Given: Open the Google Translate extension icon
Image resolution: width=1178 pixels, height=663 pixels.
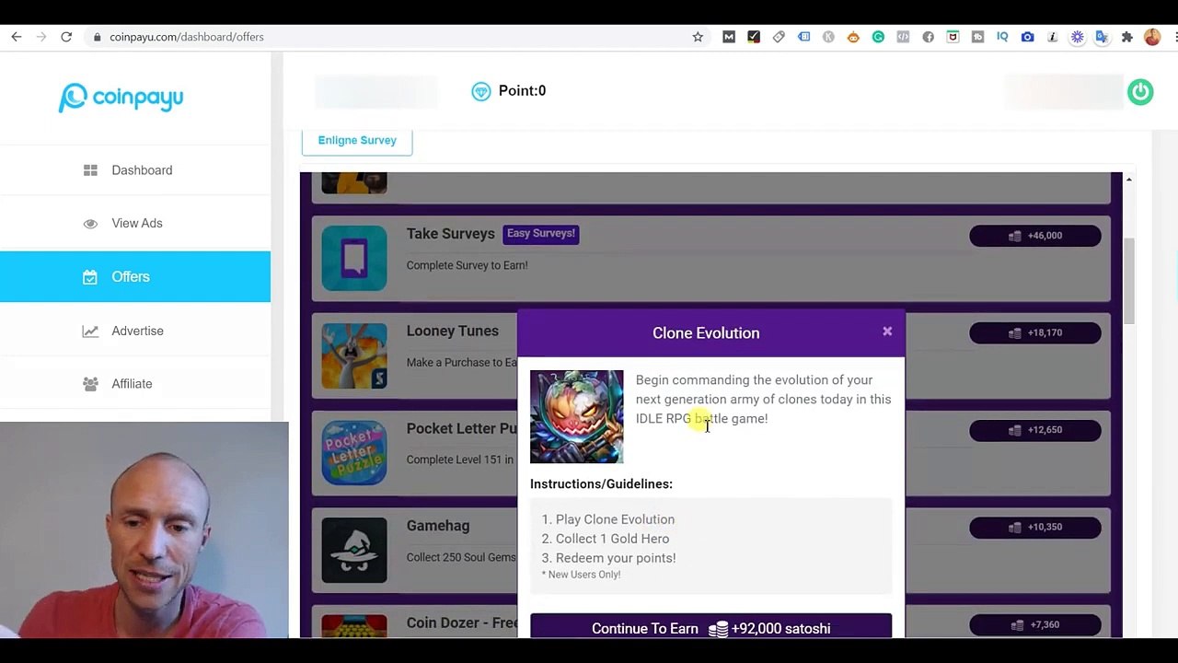Looking at the screenshot, I should pos(1102,37).
